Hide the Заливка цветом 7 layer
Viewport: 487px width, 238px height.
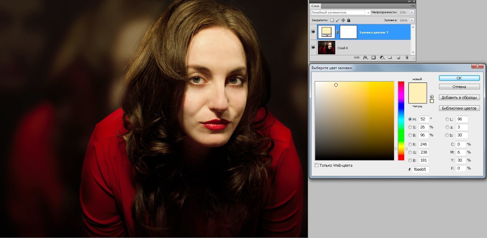313,32
